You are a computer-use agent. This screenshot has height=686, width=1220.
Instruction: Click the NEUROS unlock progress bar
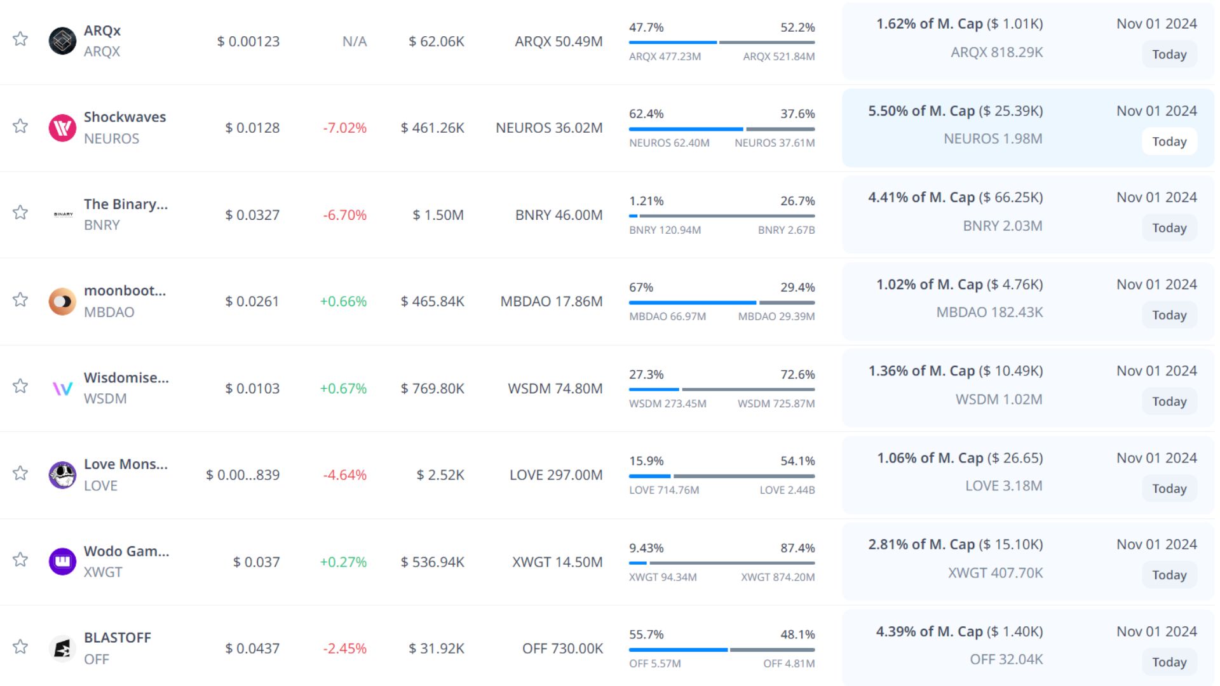point(722,129)
